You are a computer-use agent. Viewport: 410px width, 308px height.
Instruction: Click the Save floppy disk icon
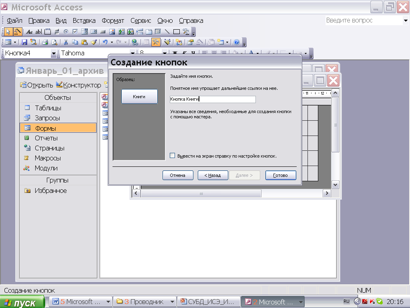coord(24,42)
